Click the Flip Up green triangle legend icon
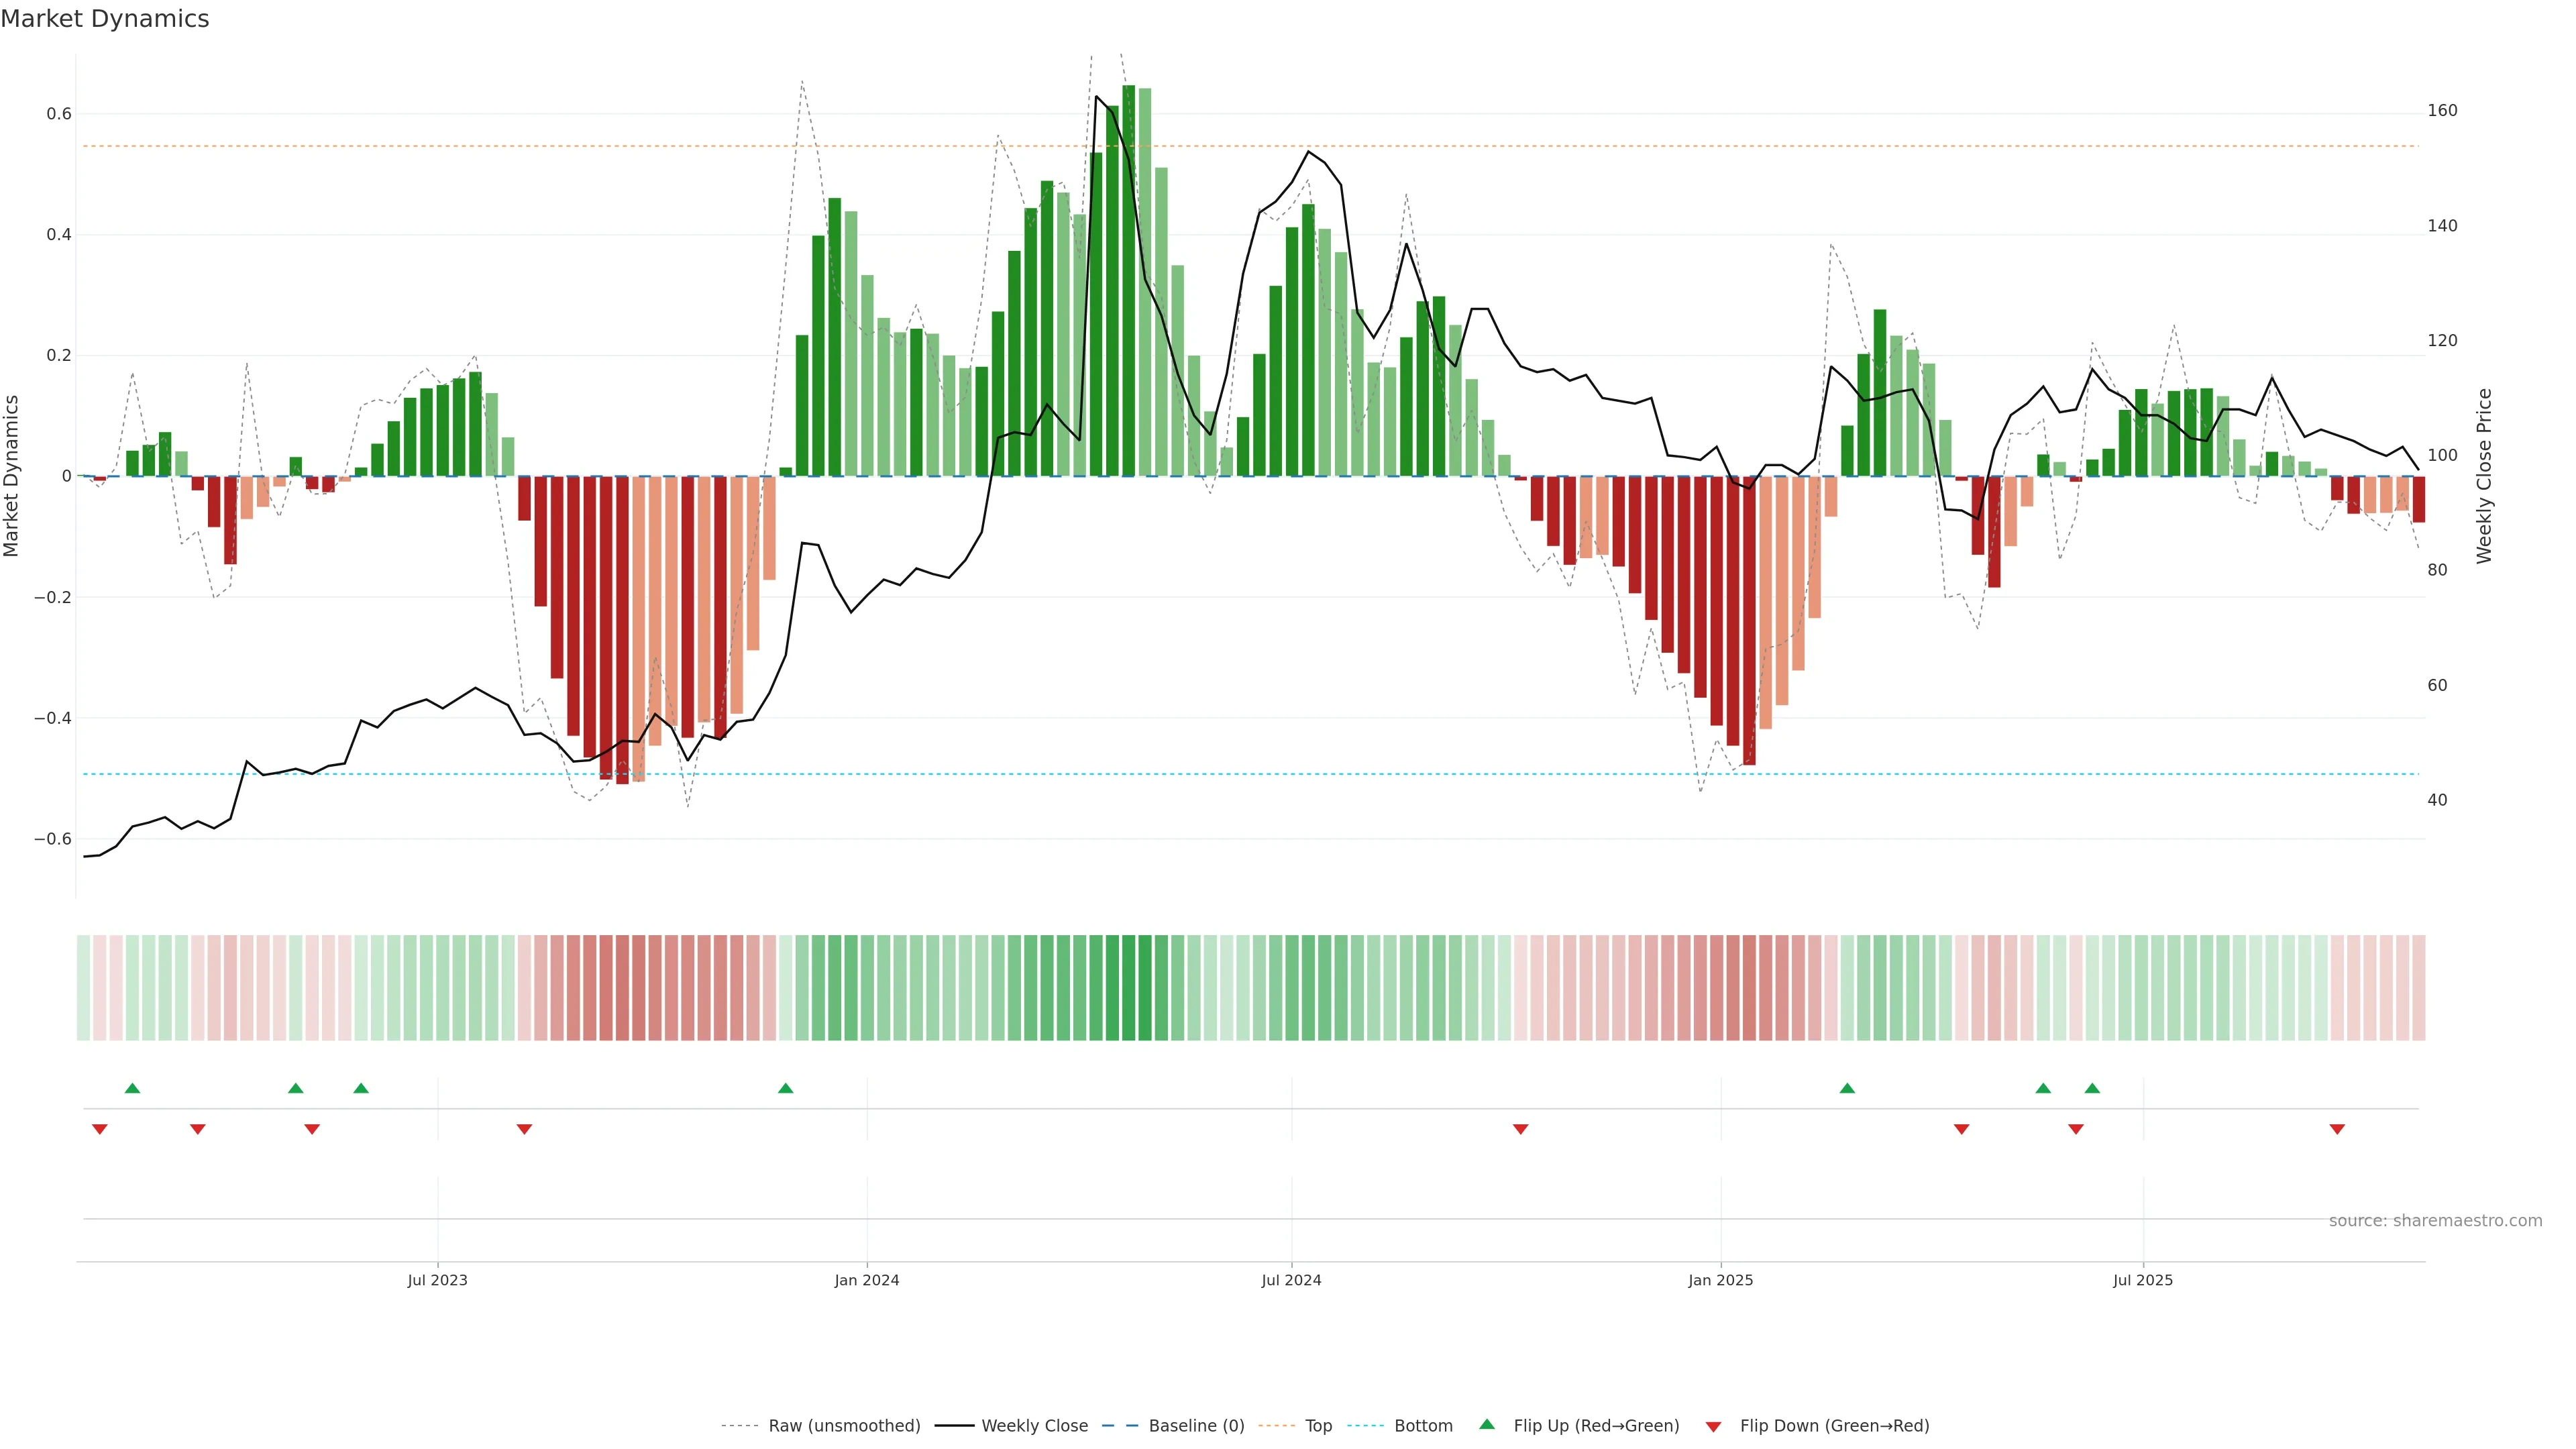The image size is (2576, 1449). pos(1487,1424)
